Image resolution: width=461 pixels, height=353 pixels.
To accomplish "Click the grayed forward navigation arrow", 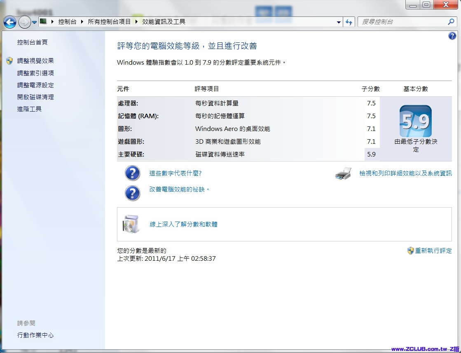I will 24,22.
